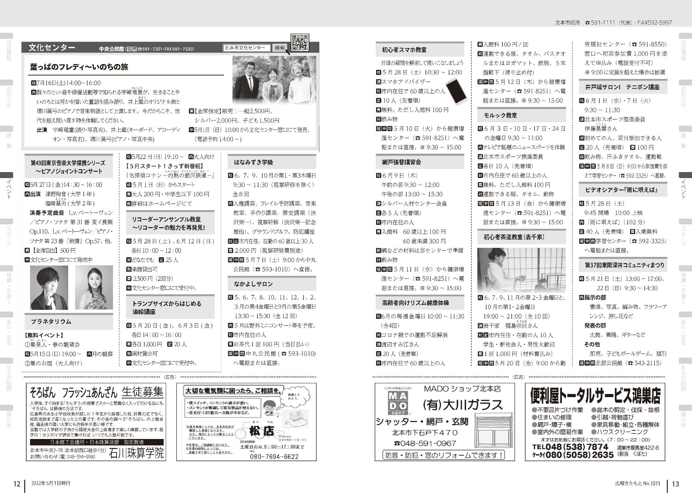Click the 松店 electrical services advertisement
The height and width of the screenshot is (493, 692).
246,422
